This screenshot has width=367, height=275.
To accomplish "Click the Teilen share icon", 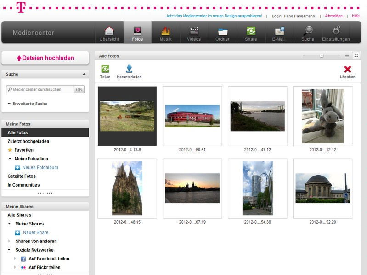I will [x=105, y=69].
